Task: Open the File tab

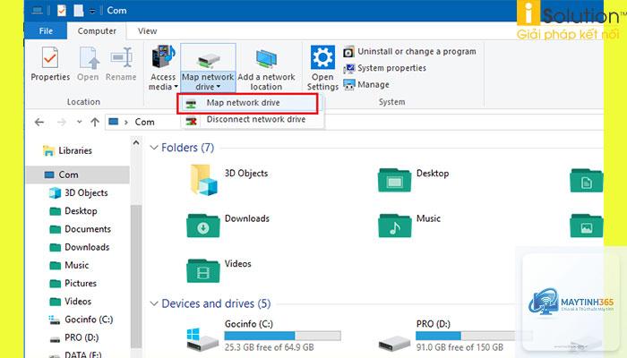Action: tap(46, 30)
